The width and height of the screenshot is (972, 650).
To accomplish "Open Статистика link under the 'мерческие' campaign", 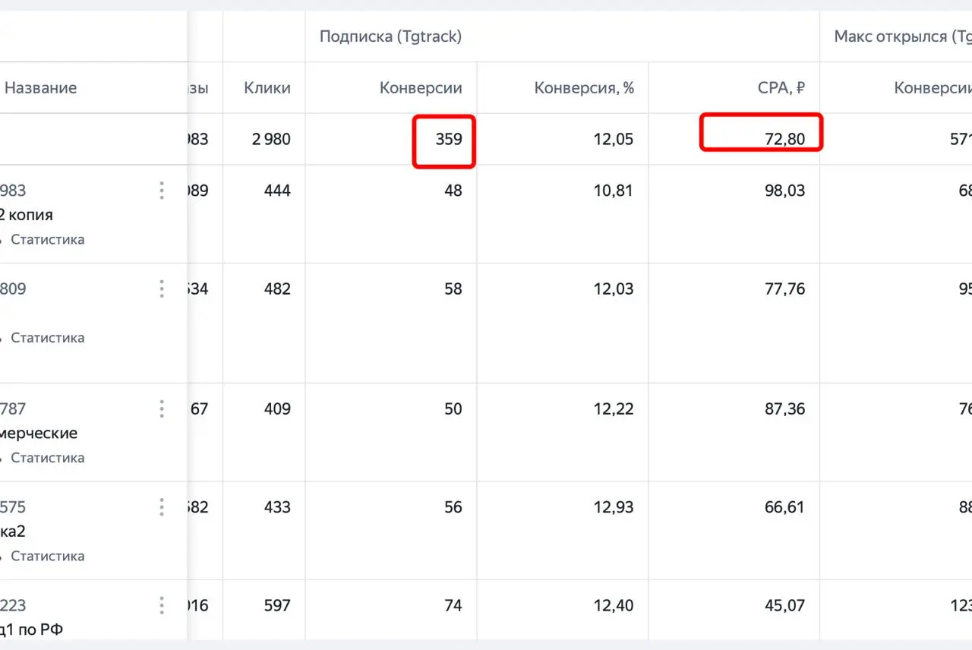I will [x=47, y=458].
